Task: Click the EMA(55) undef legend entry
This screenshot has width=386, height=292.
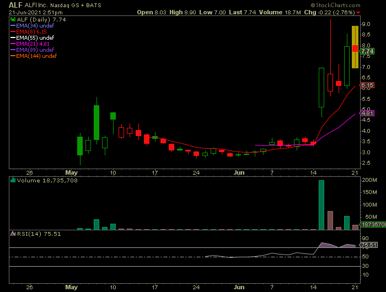Action: click(32, 37)
